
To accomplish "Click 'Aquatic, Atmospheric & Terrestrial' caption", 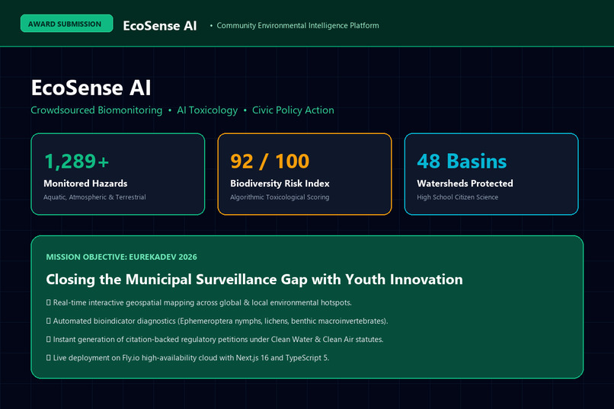I will [94, 197].
